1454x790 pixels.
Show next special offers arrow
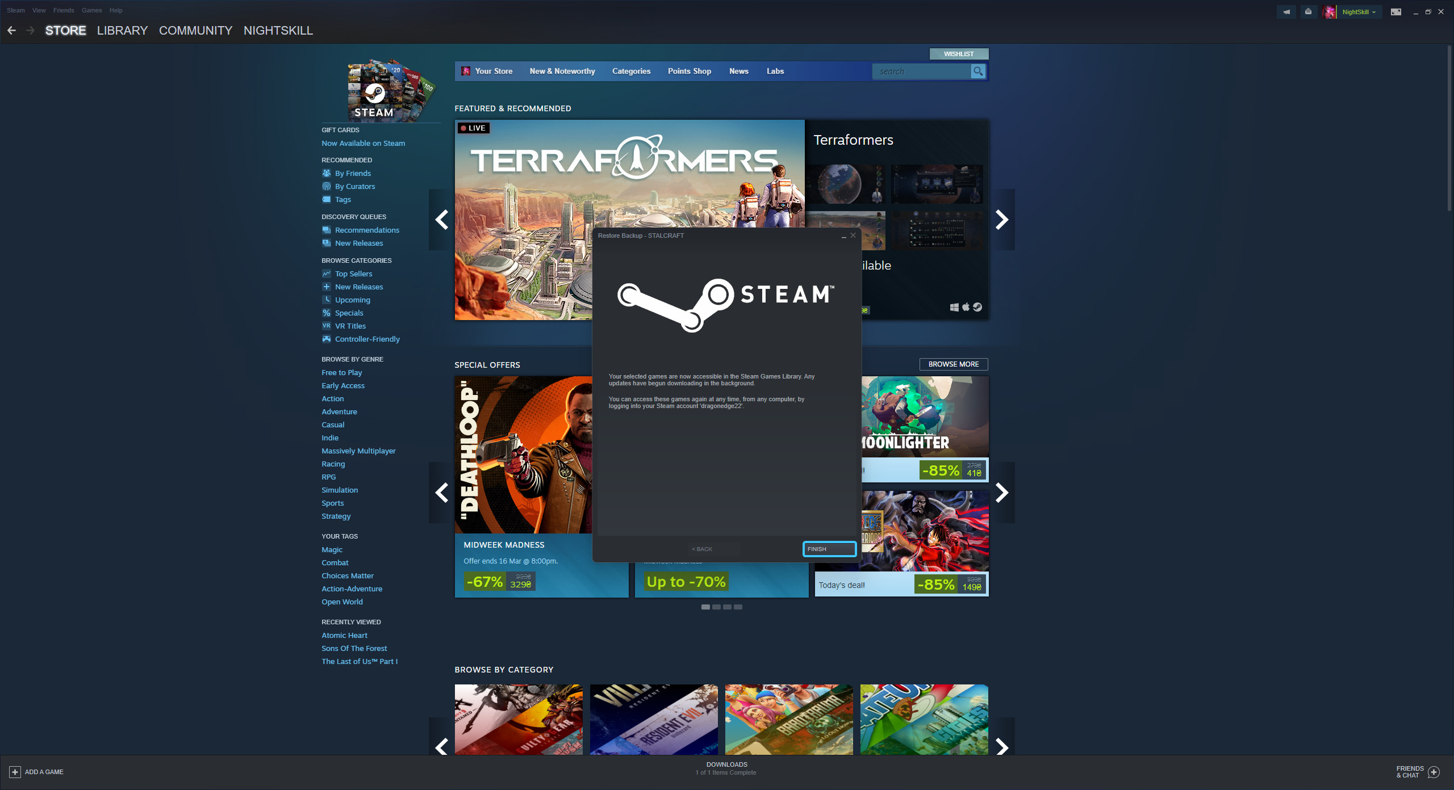pos(1002,493)
